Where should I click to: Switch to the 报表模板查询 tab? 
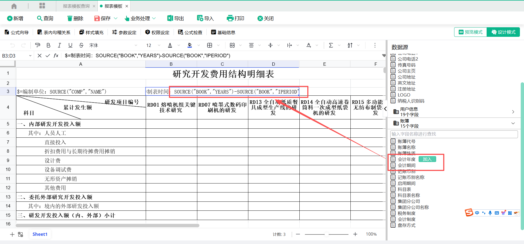(76, 6)
